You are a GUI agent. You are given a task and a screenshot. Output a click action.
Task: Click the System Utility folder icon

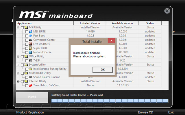pyautogui.click(x=26, y=64)
